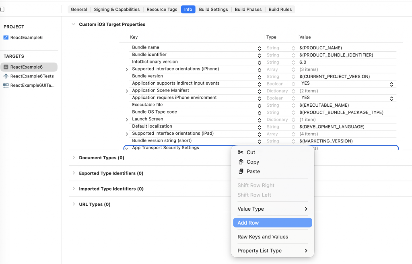Click the scissors Cut icon in context menu

click(241, 152)
